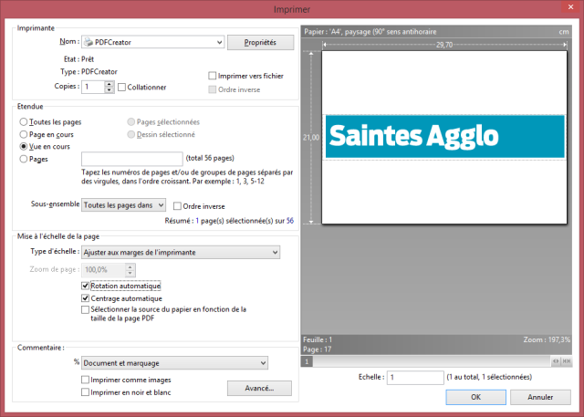Click the preview page slider track
This screenshot has height=417, width=584.
(429, 361)
